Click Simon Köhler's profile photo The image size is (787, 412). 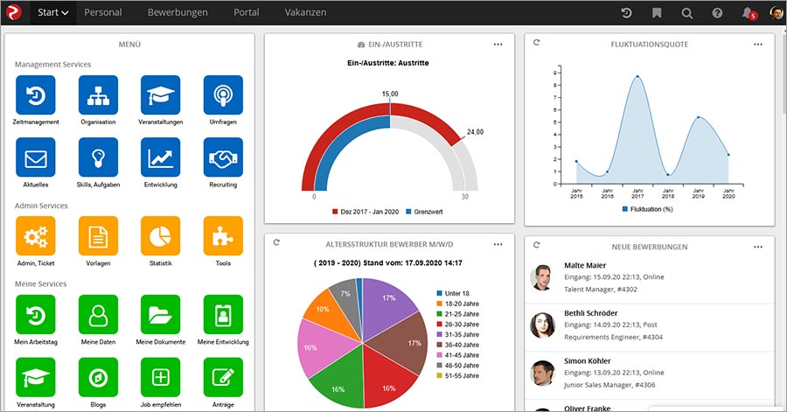[x=542, y=373]
